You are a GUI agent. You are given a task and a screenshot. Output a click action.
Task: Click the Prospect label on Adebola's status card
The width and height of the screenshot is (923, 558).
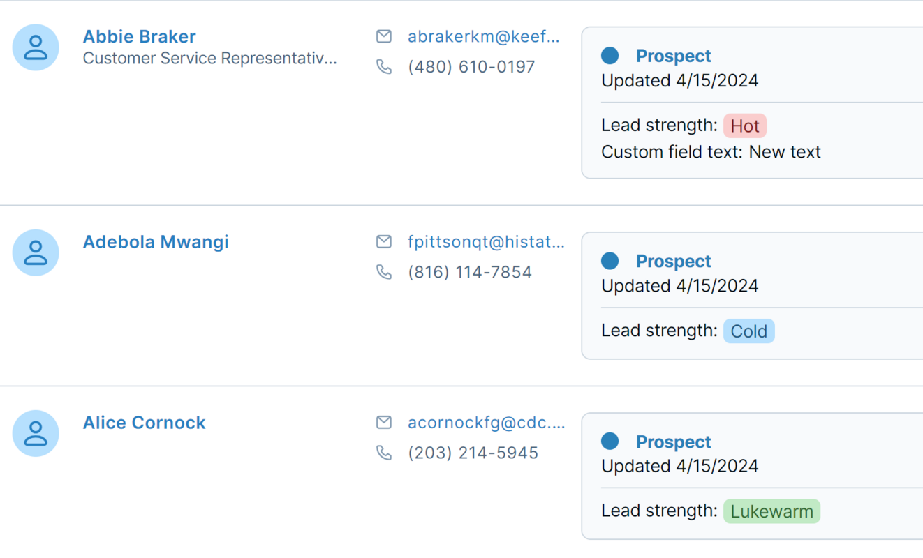point(673,261)
